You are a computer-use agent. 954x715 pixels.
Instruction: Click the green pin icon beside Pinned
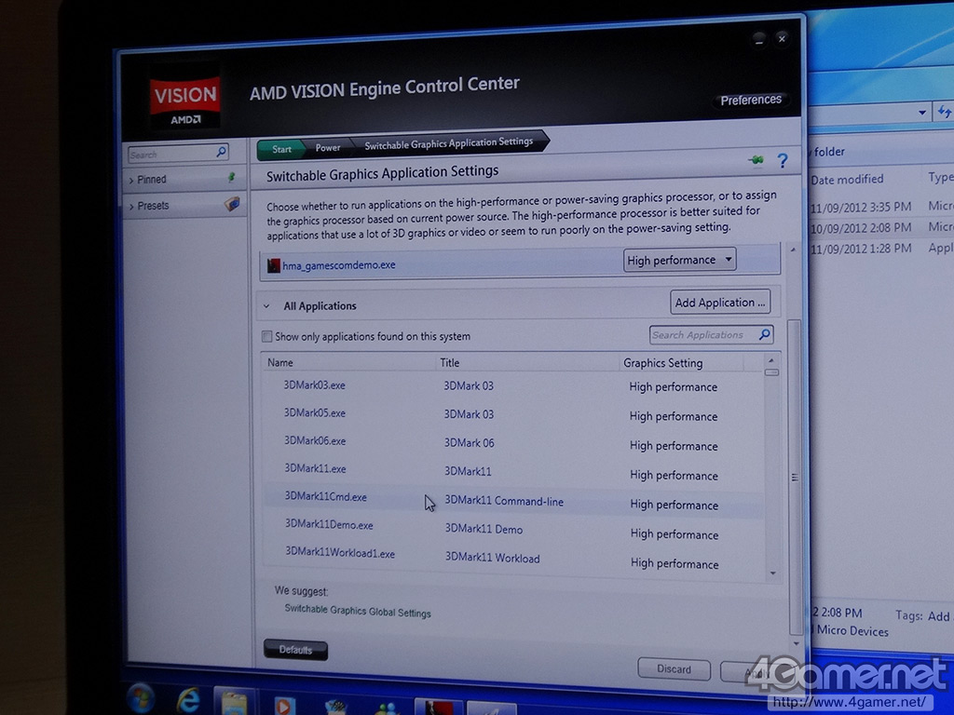click(x=231, y=177)
